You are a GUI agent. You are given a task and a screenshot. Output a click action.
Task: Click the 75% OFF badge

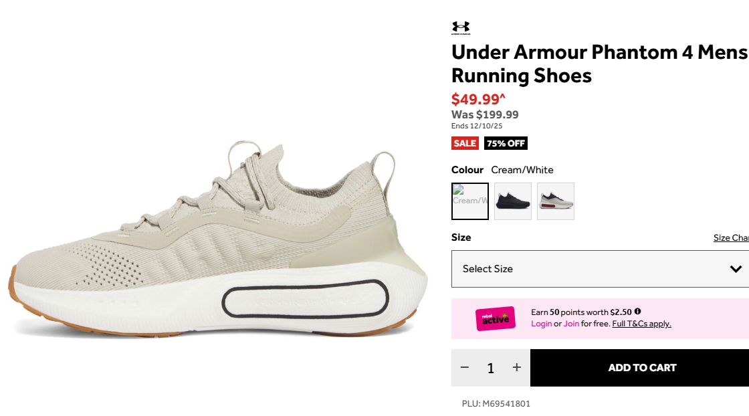tap(506, 143)
